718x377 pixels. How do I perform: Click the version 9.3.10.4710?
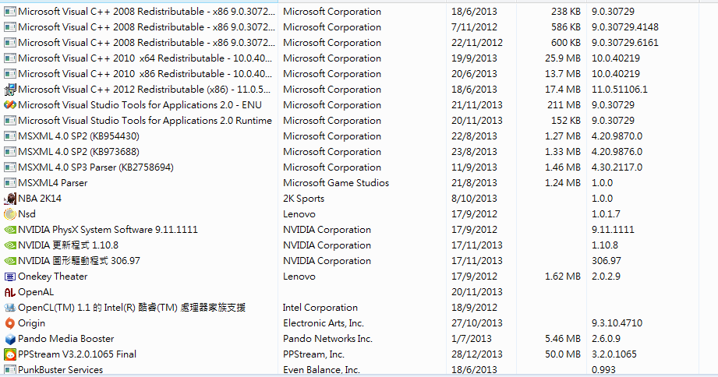click(x=617, y=323)
